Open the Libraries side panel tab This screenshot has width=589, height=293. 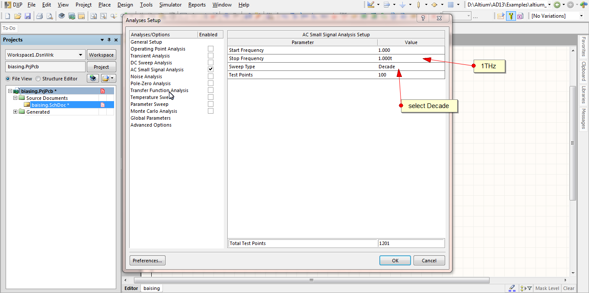click(583, 95)
